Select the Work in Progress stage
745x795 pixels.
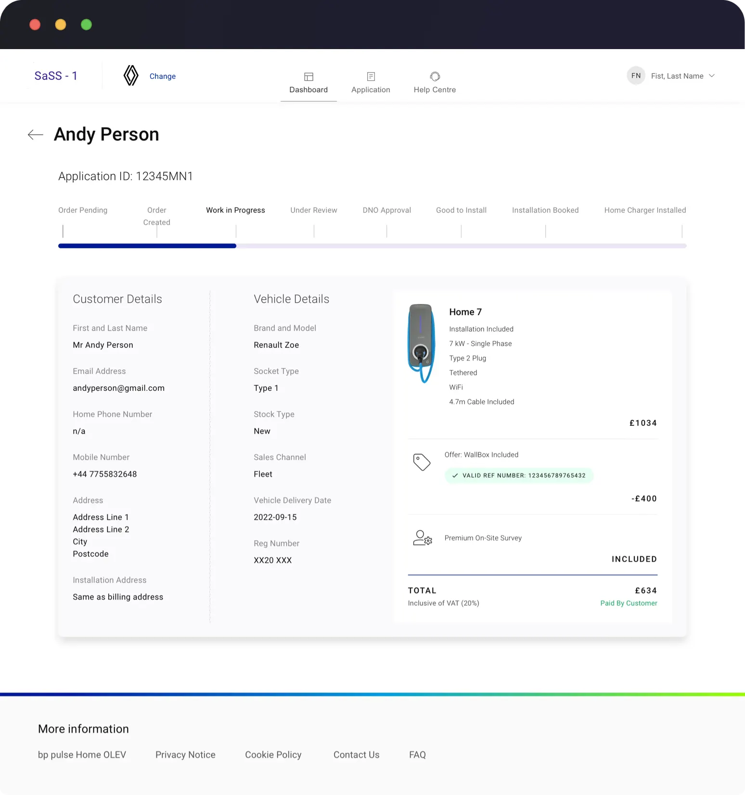(x=235, y=210)
